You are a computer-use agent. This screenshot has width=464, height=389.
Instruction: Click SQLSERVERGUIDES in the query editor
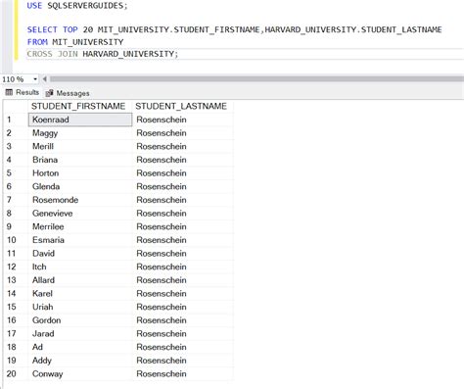[85, 6]
